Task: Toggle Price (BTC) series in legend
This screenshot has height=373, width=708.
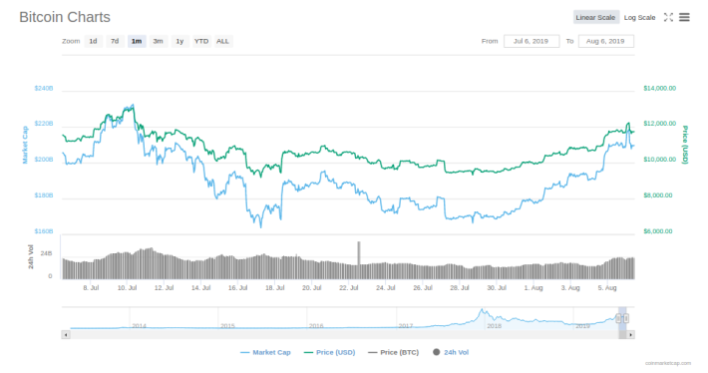Action: [393, 352]
